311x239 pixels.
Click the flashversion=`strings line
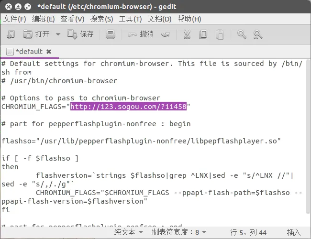(x=165, y=175)
